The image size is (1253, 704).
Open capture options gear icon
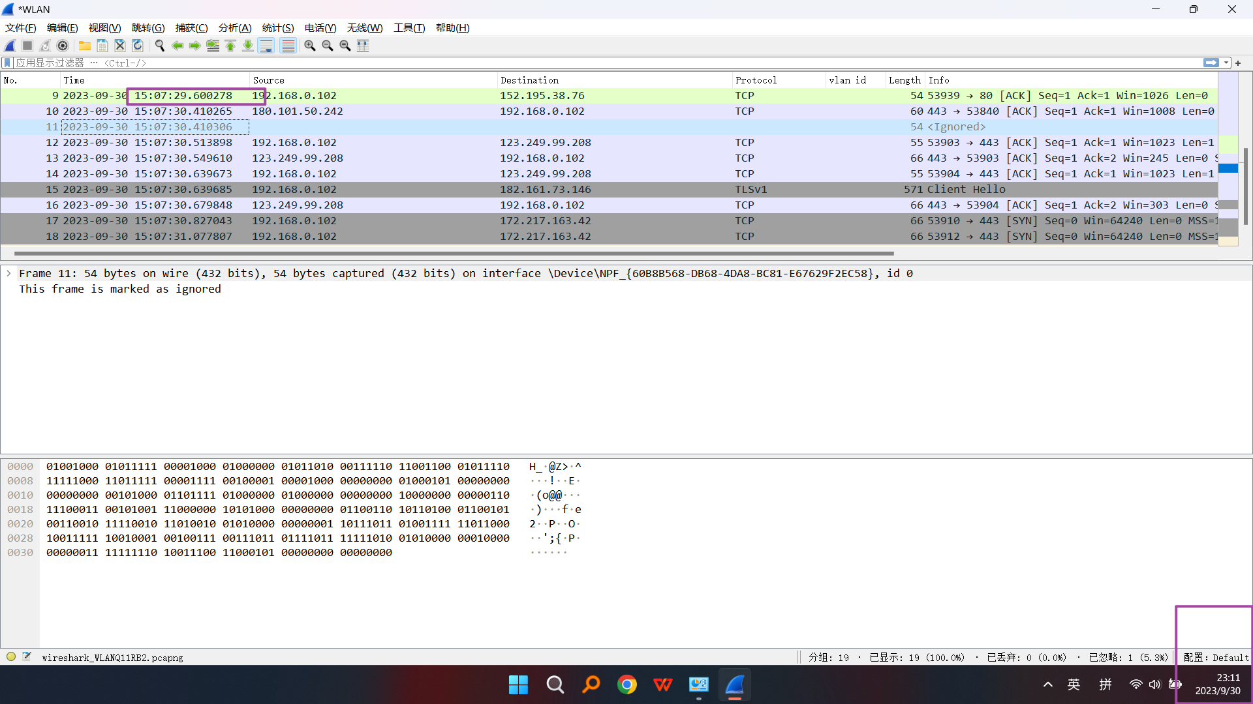(63, 46)
